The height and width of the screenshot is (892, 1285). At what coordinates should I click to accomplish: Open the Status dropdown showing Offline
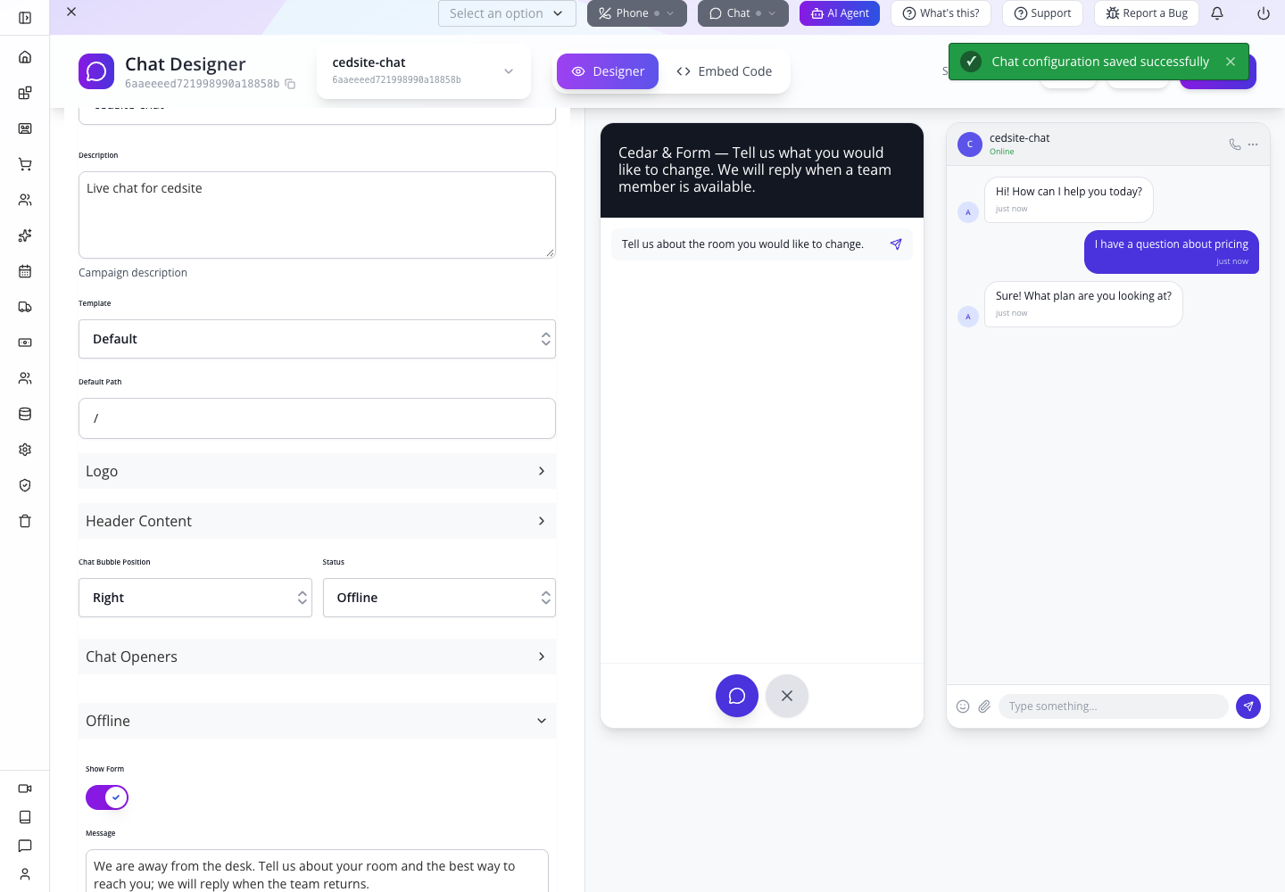(x=439, y=598)
